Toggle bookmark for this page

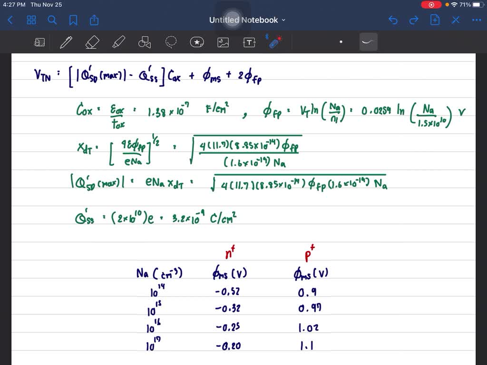(x=73, y=20)
